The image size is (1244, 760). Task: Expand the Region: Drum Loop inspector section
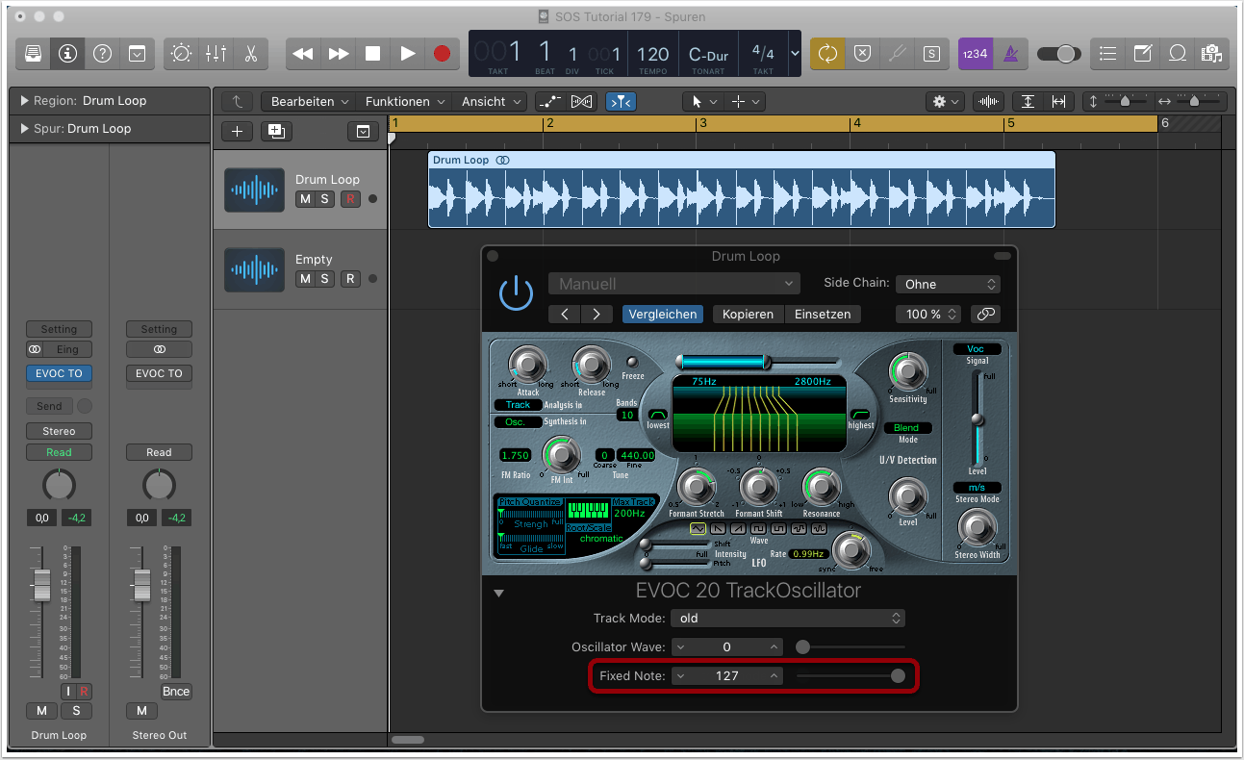24,101
